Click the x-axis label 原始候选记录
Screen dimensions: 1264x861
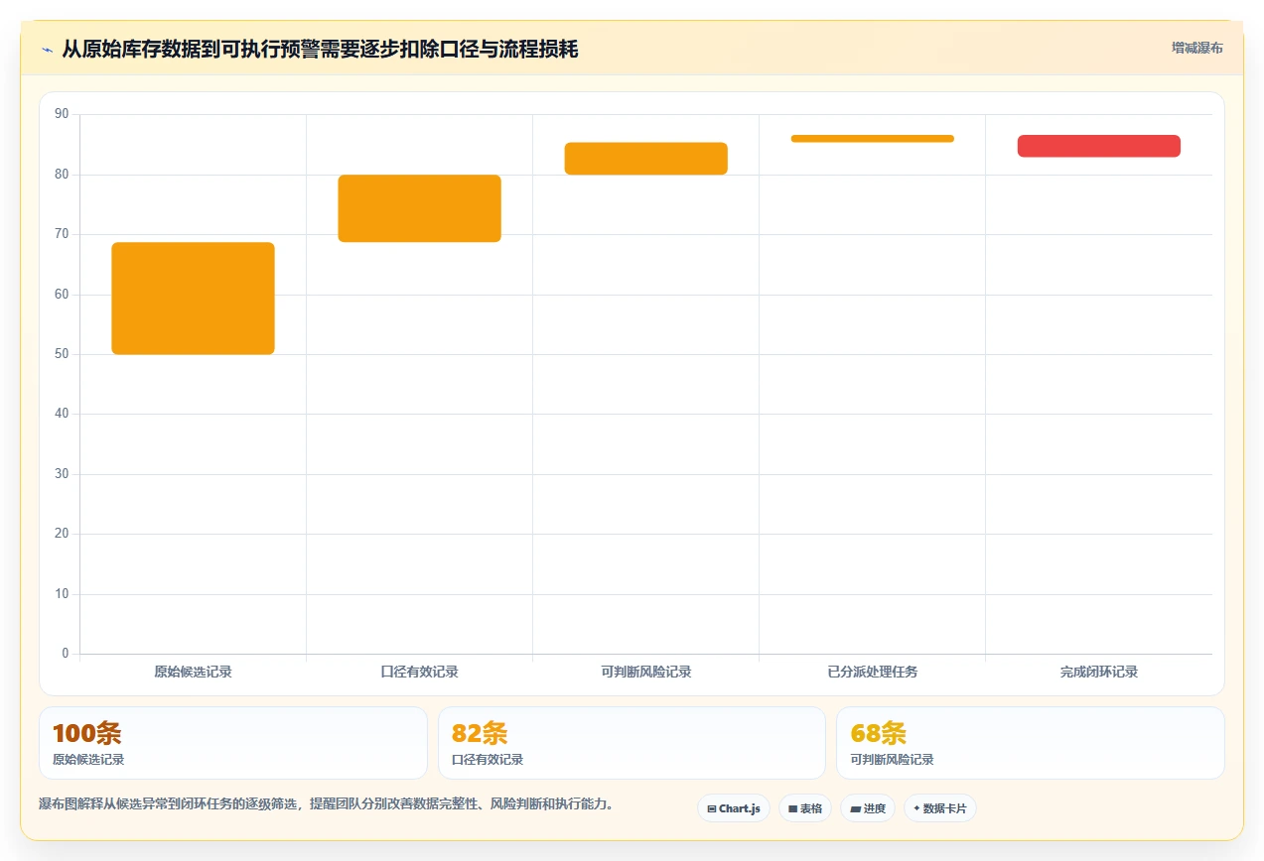click(193, 672)
